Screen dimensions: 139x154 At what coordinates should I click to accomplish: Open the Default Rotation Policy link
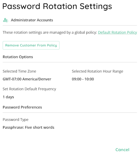117,33
